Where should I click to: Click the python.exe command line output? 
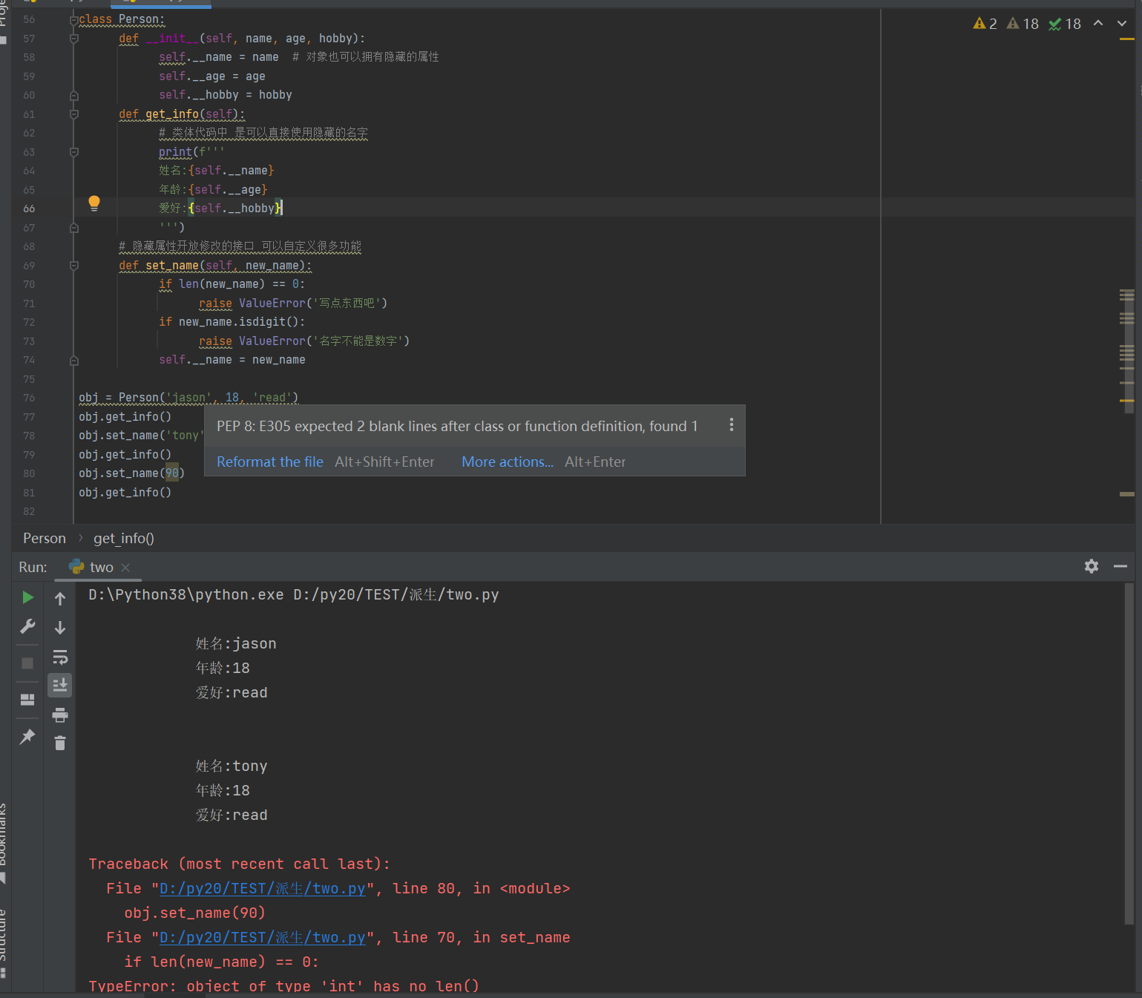pos(294,595)
